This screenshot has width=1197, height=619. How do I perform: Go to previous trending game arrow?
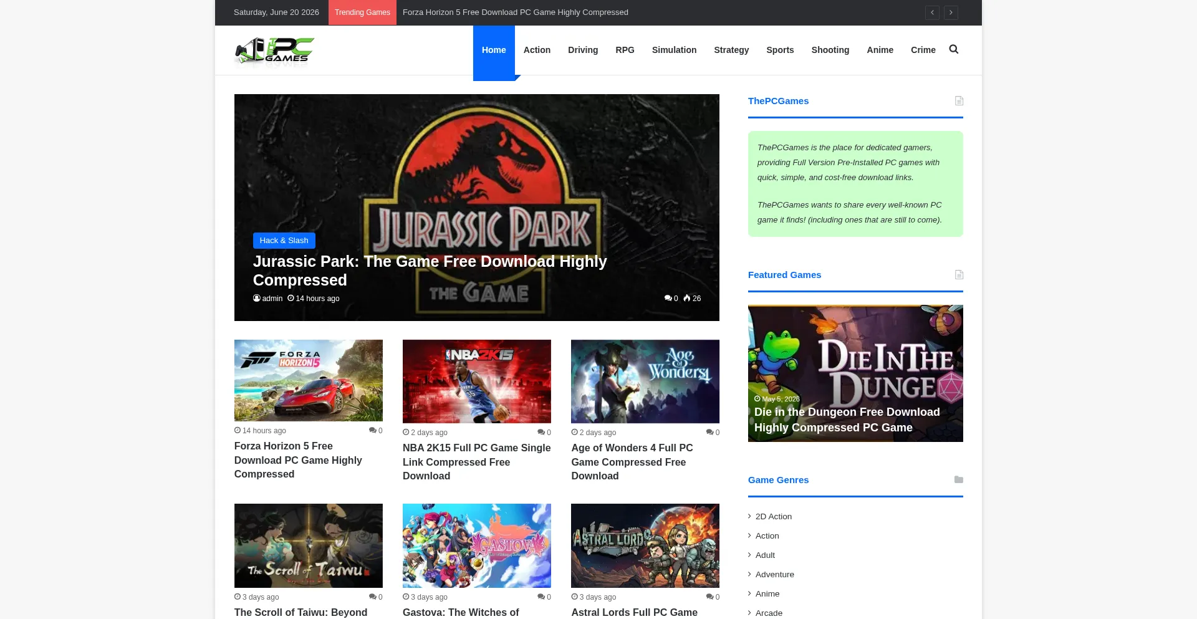(x=932, y=12)
